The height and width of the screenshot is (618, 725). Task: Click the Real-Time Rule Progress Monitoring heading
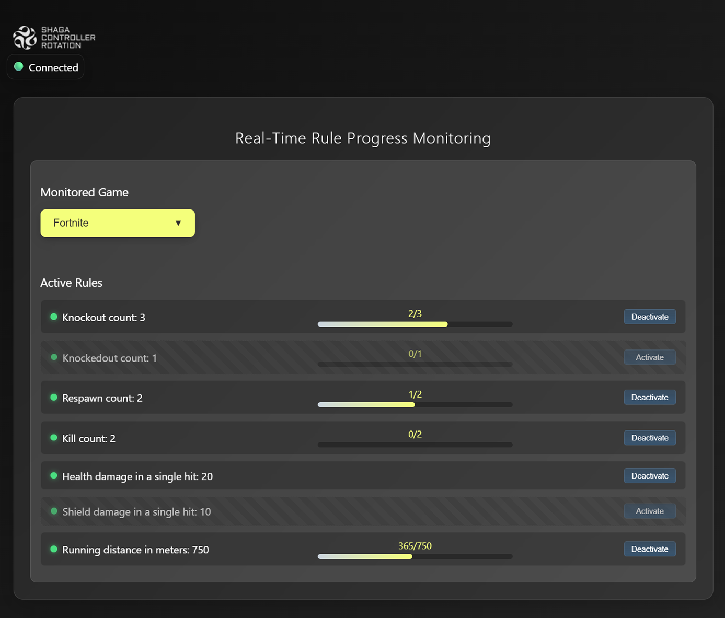[363, 138]
